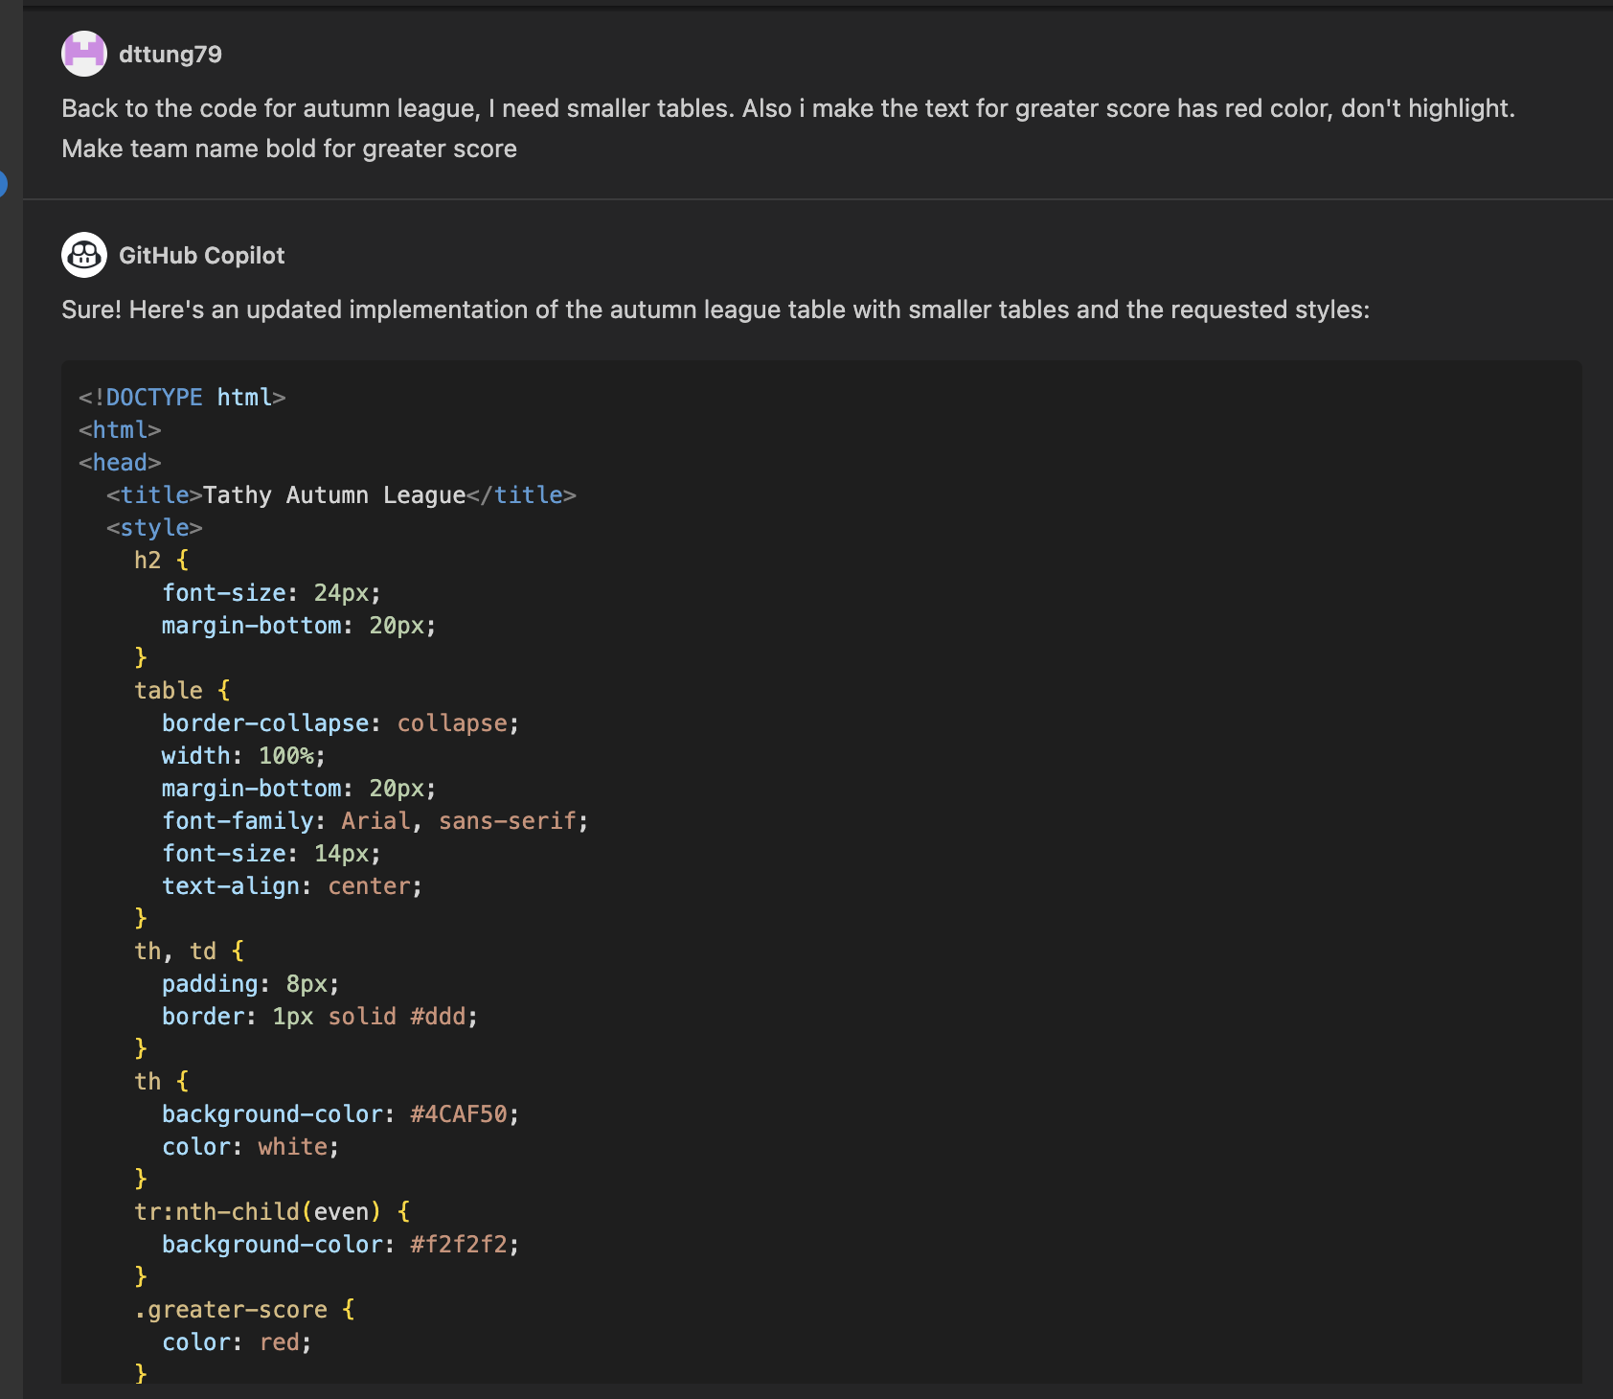The height and width of the screenshot is (1399, 1613).
Task: Click the .greater-score class selector
Action: point(231,1310)
